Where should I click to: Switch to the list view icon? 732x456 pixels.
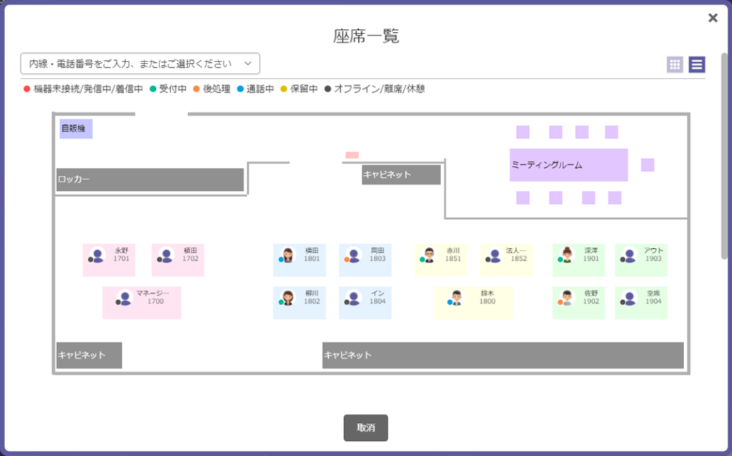[x=696, y=64]
